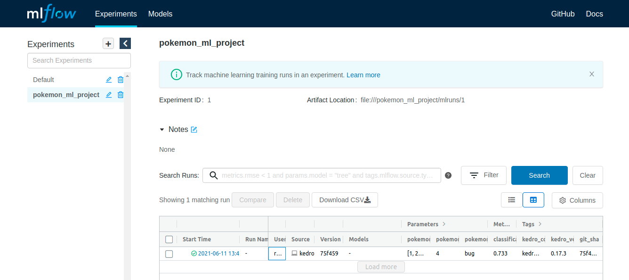This screenshot has height=280, width=629.
Task: Collapse the Notes section
Action: pos(163,129)
